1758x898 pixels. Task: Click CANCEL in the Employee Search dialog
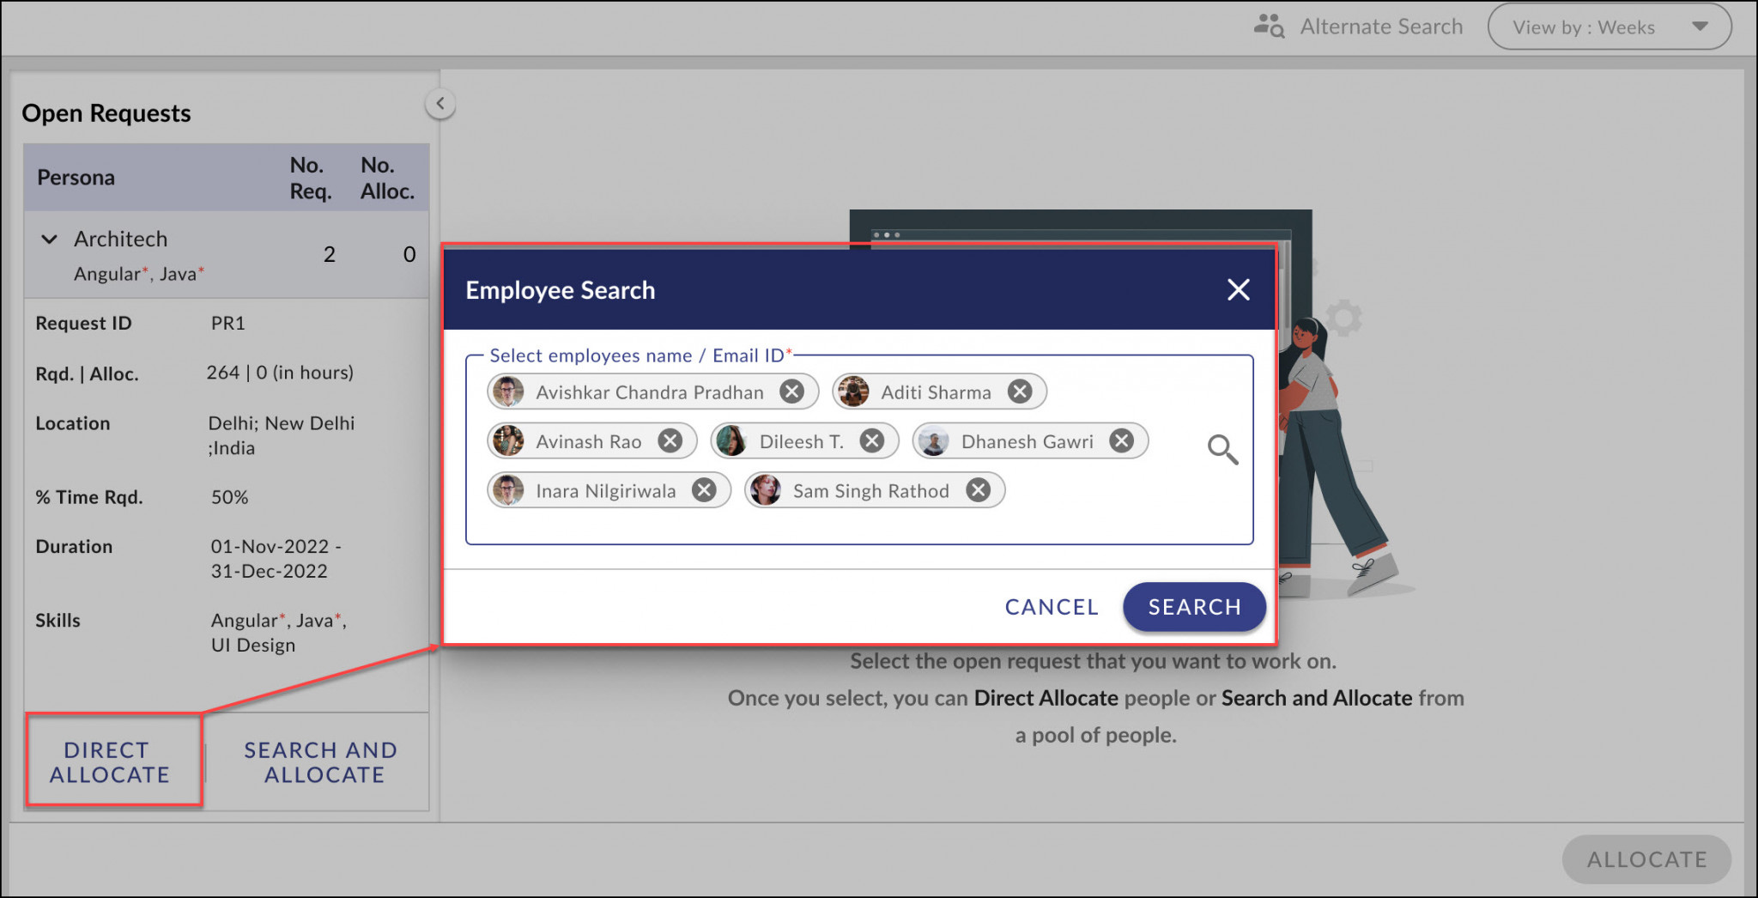[x=1052, y=607]
